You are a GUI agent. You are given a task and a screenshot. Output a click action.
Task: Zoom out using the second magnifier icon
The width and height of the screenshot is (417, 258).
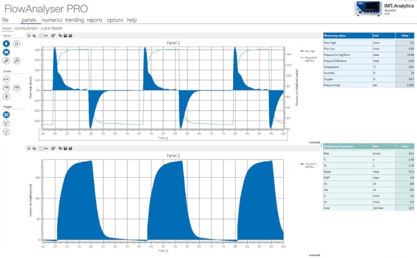pos(17,61)
